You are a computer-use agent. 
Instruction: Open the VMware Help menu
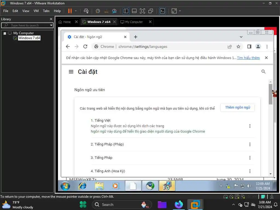(57, 11)
